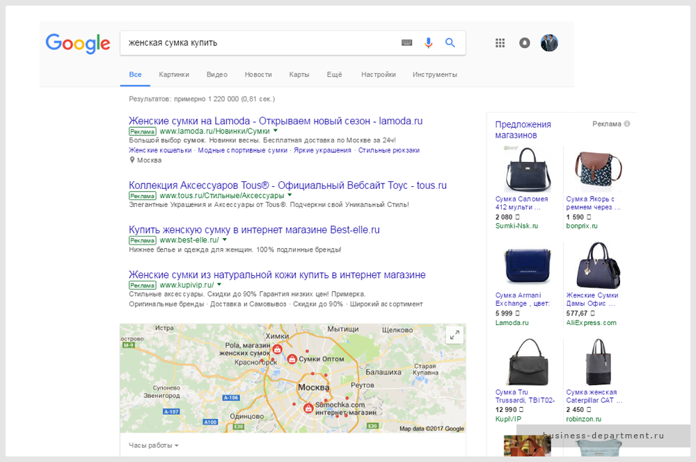
Task: Click the Armani Exchange blue bag image
Action: point(528,266)
